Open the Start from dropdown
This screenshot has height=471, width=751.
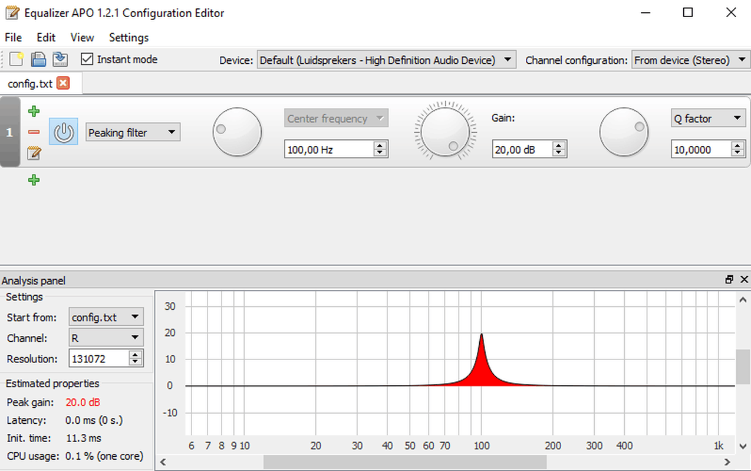(106, 317)
